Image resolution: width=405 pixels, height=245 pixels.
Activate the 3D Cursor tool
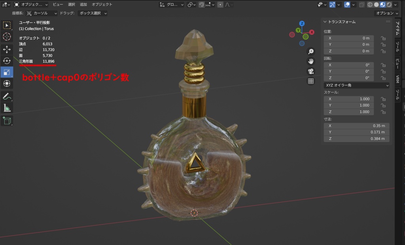pyautogui.click(x=7, y=37)
